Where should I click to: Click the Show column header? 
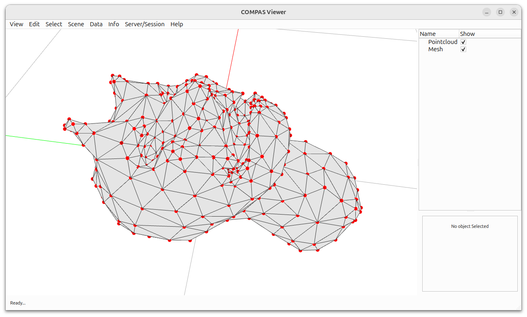tap(467, 33)
